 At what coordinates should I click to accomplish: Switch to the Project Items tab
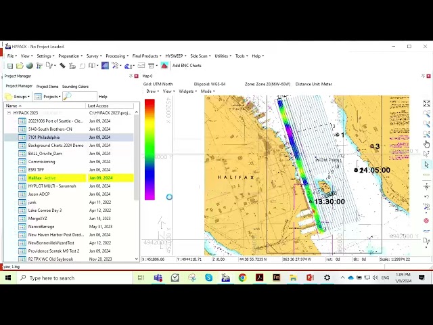click(x=47, y=87)
